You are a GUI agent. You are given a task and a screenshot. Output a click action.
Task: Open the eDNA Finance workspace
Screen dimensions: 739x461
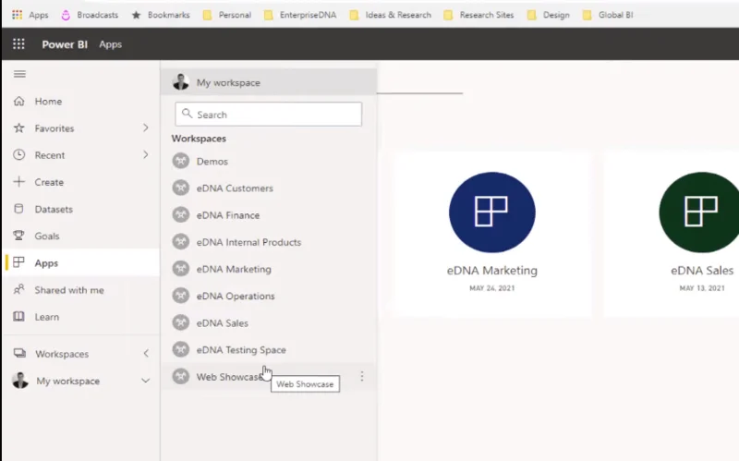coord(269,214)
